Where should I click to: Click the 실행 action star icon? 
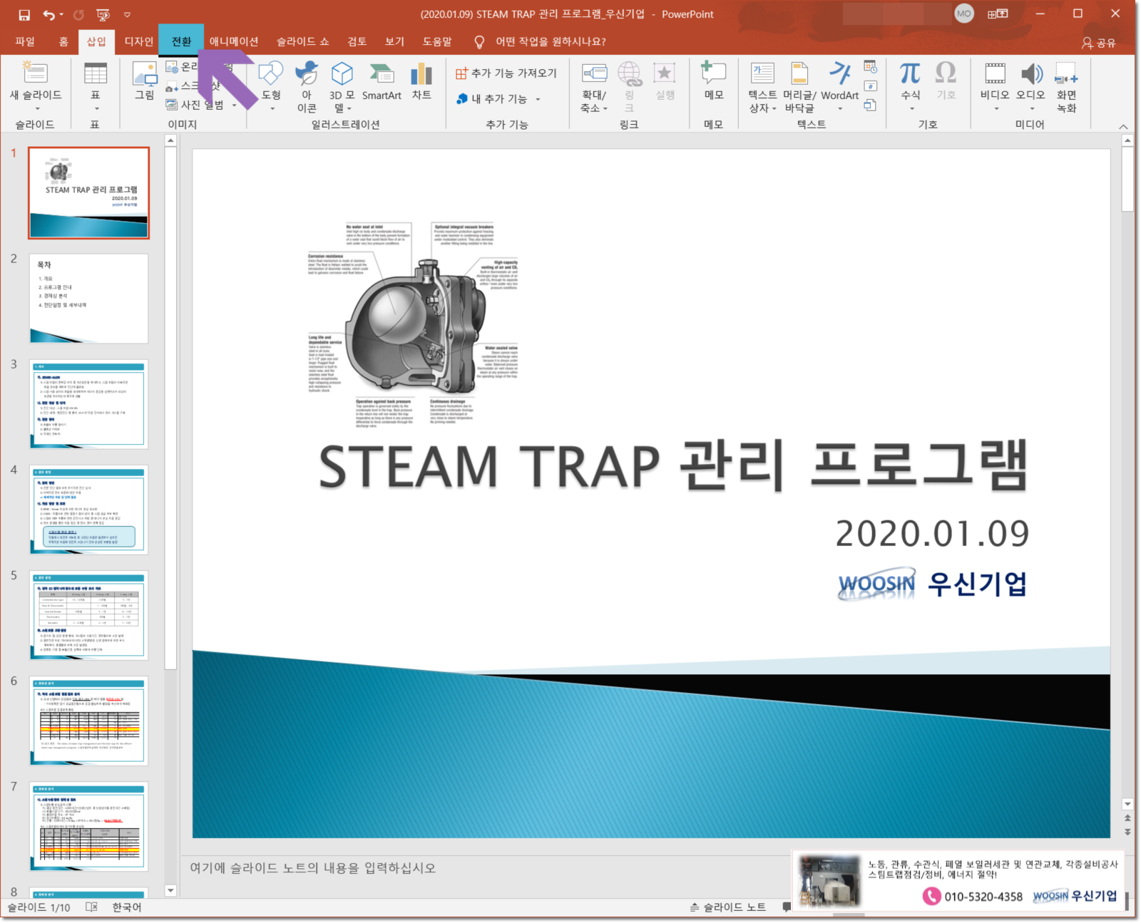point(665,73)
